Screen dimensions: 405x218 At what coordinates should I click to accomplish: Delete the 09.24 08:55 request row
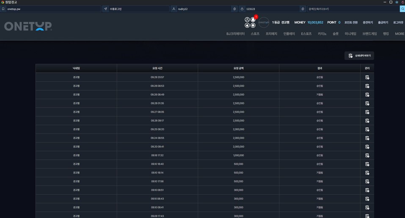pyautogui.click(x=367, y=138)
